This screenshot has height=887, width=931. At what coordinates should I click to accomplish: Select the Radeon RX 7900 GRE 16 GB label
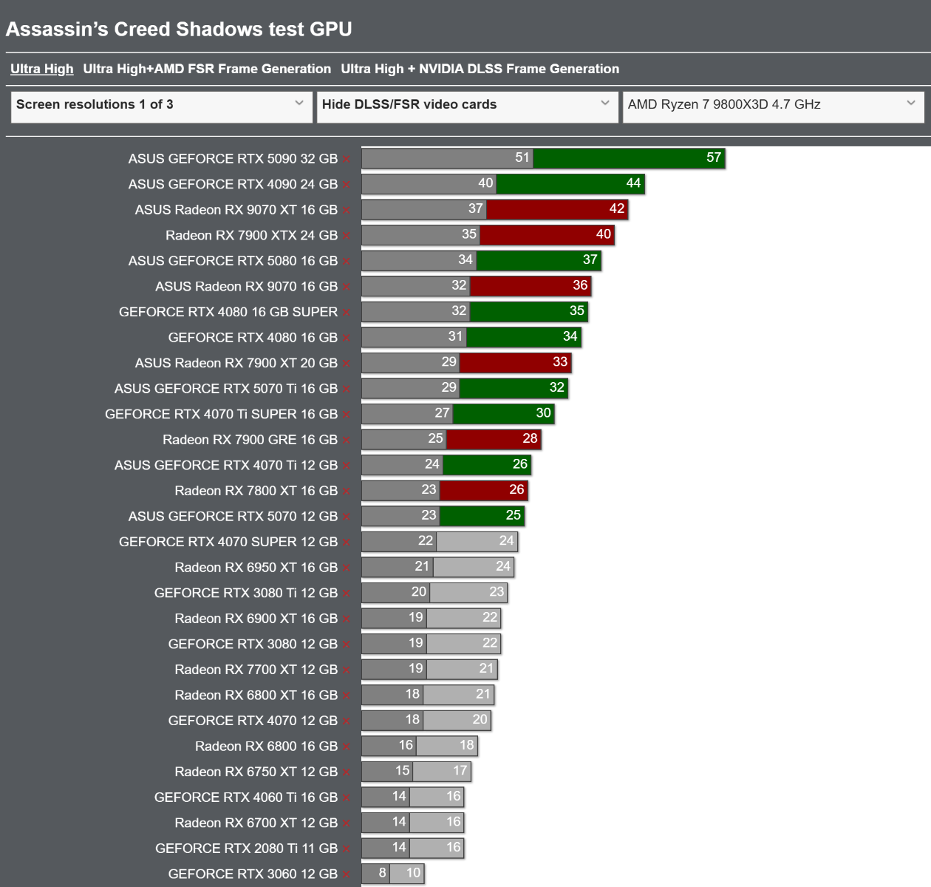point(250,440)
